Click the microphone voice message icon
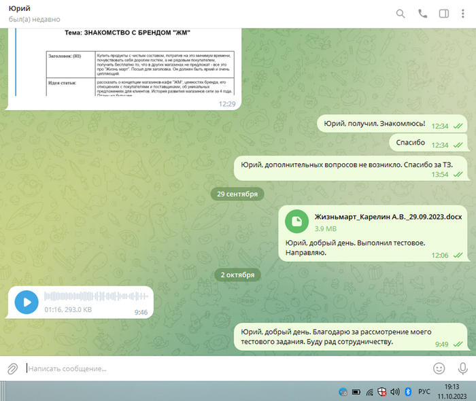The height and width of the screenshot is (401, 476). pos(462,368)
